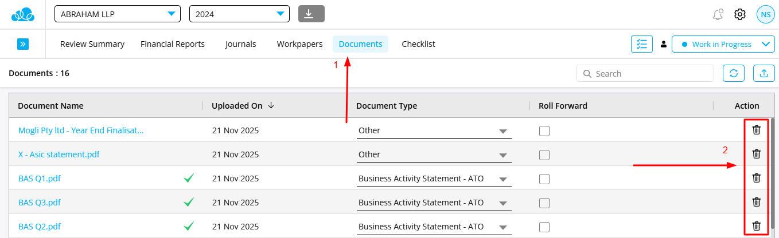The image size is (779, 238).
Task: Enable Roll Forward for BAS Q1.pdf
Action: pos(544,179)
